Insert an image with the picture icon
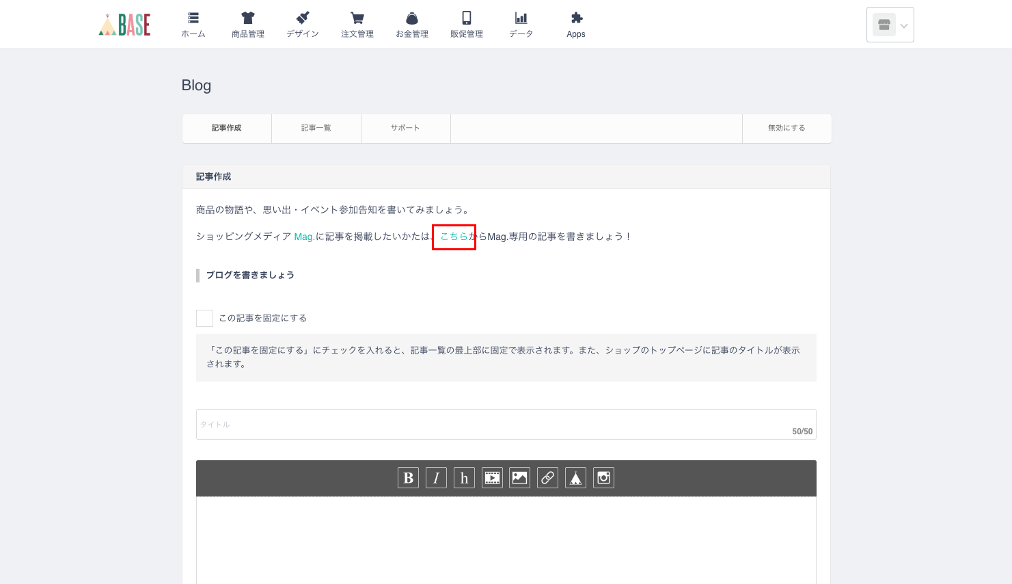1012x584 pixels. pos(520,478)
